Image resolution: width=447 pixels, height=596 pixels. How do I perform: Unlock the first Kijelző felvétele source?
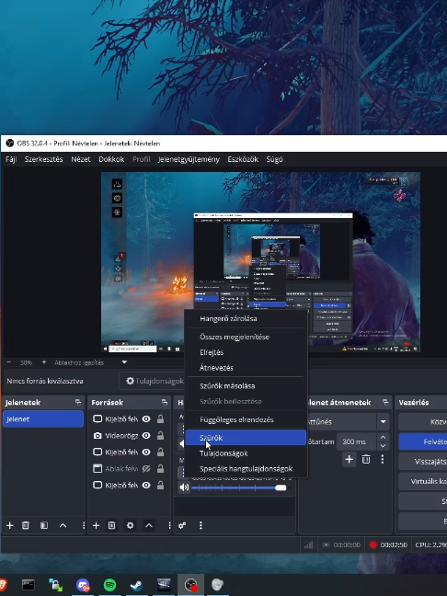160,418
